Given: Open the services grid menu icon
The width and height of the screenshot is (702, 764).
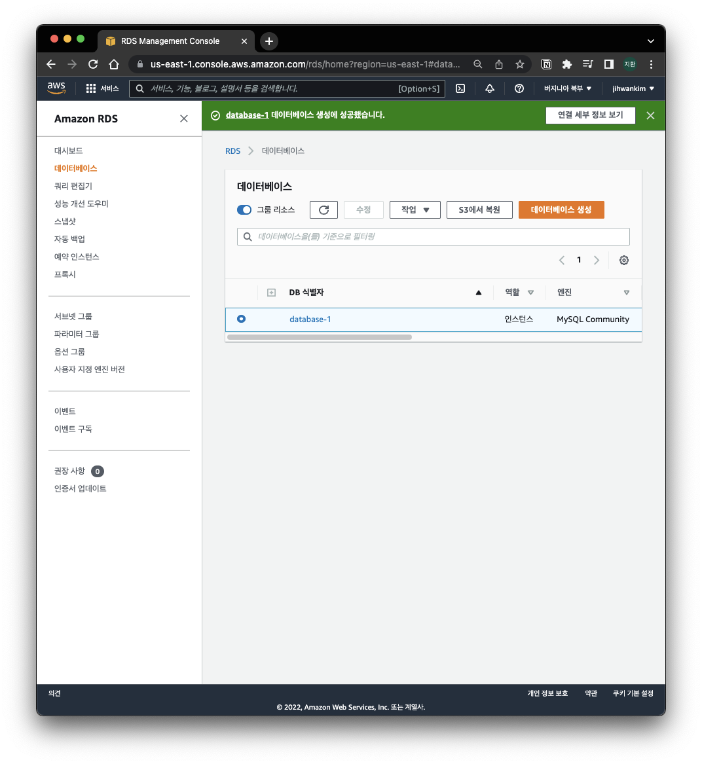Looking at the screenshot, I should pos(90,88).
